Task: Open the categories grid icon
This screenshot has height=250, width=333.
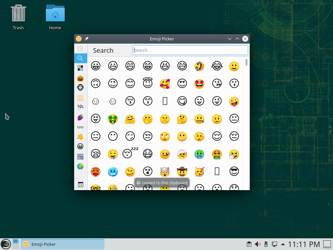Action: 80,68
